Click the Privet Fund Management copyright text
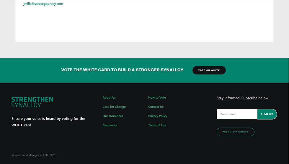This screenshot has width=289, height=164. click(33, 155)
